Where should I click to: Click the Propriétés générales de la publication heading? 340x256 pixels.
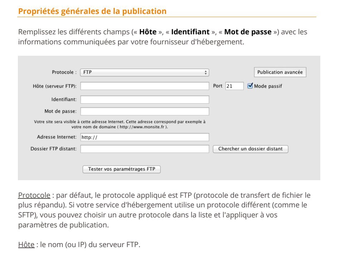92,11
